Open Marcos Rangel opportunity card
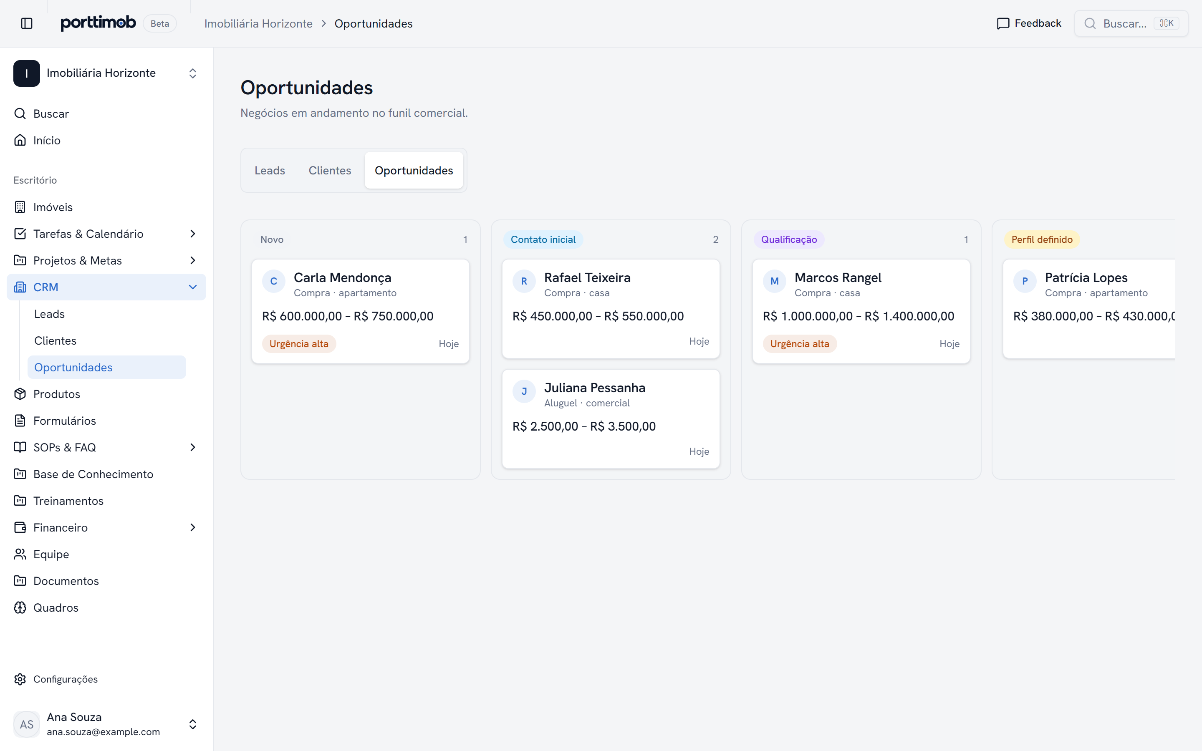This screenshot has width=1202, height=751. point(861,311)
